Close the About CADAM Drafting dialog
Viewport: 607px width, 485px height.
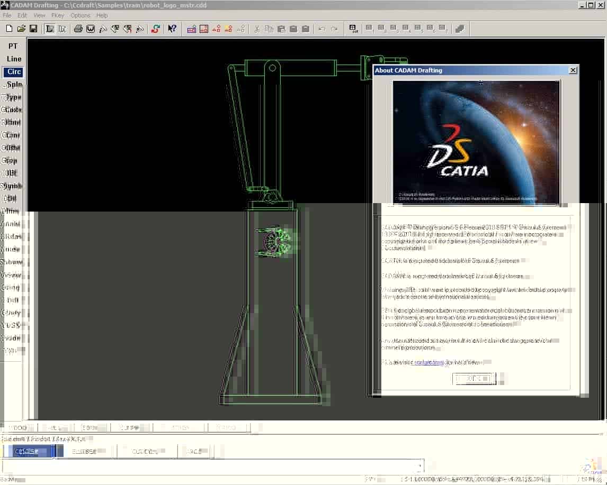pyautogui.click(x=573, y=70)
